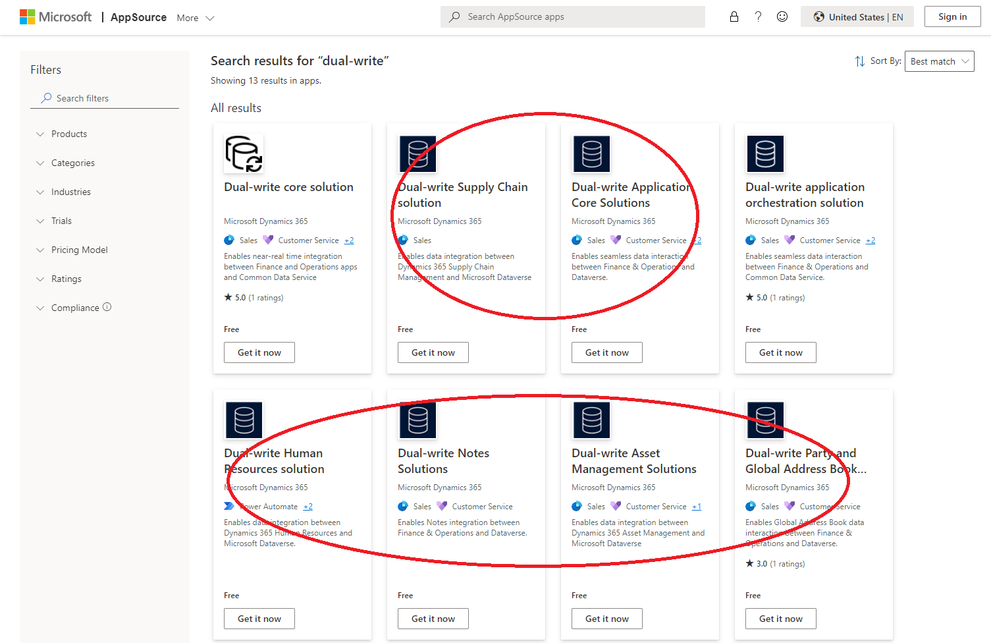
Task: Open Dual-write Asset Management Solutions title
Action: (634, 461)
